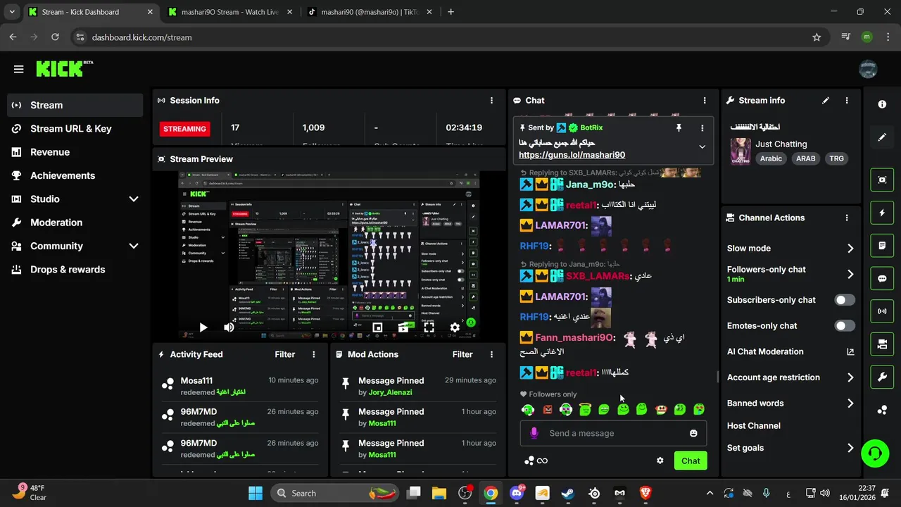901x507 pixels.
Task: Open Moderation page
Action: [x=75, y=223]
